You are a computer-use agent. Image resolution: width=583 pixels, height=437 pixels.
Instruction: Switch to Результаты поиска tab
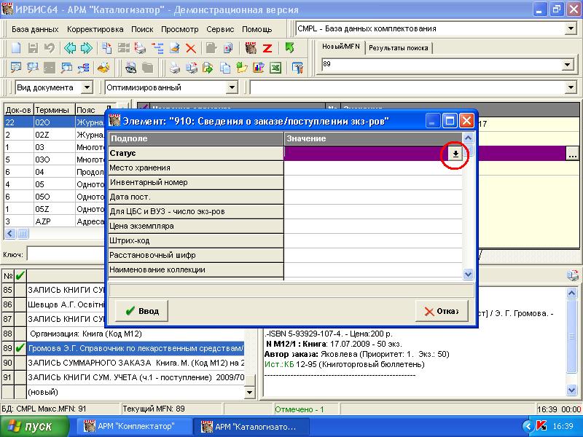pos(398,49)
